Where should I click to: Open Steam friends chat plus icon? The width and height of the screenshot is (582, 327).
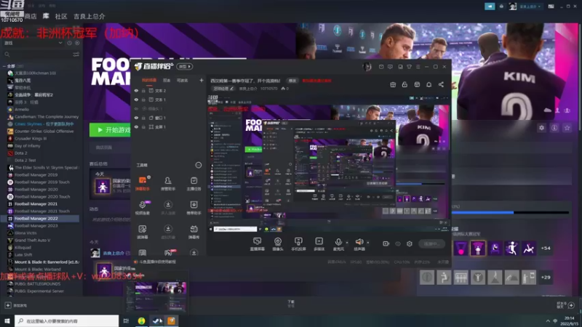pyautogui.click(x=571, y=305)
